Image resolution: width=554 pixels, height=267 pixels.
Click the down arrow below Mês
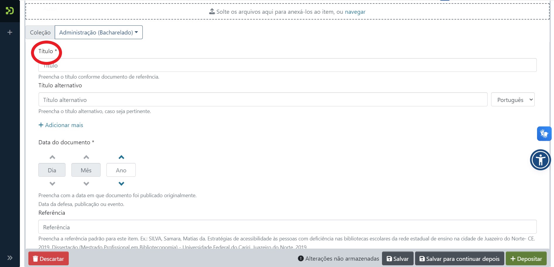pyautogui.click(x=86, y=184)
